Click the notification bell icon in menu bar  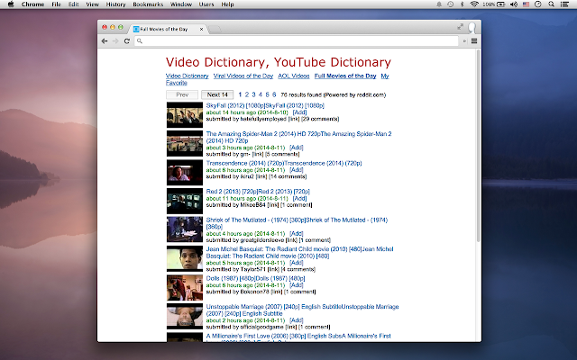tap(439, 4)
